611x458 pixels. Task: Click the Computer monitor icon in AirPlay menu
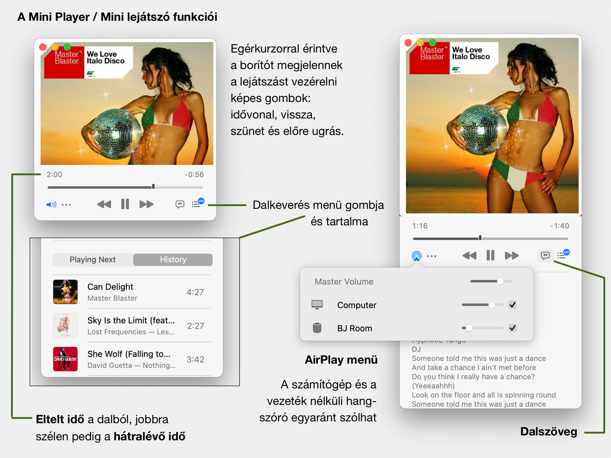(317, 305)
